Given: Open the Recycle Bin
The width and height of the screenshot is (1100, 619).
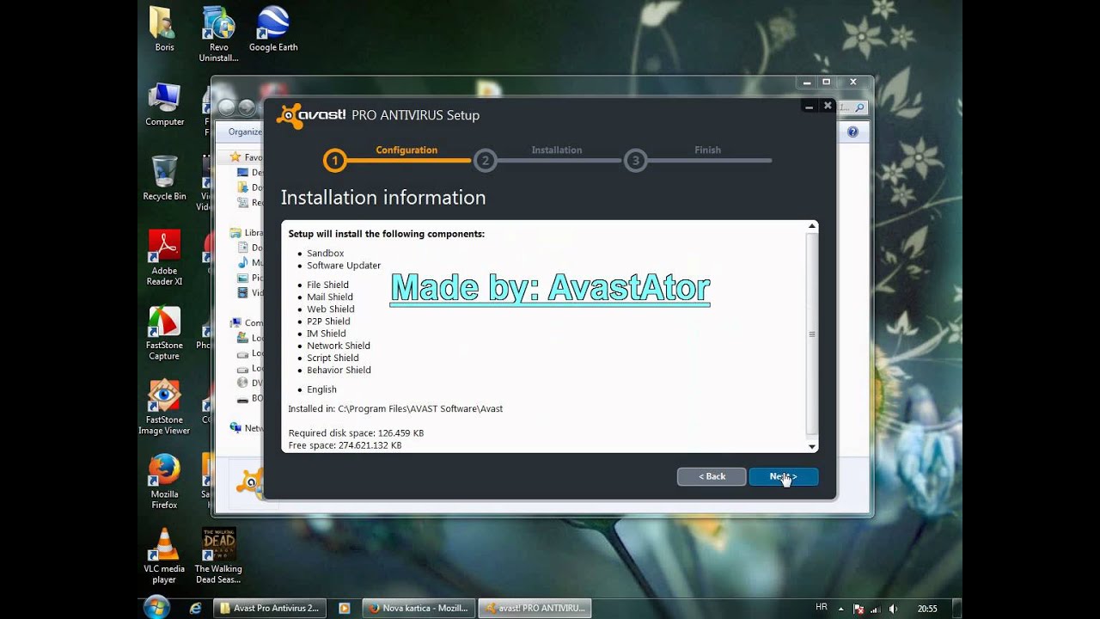Looking at the screenshot, I should click(x=164, y=178).
